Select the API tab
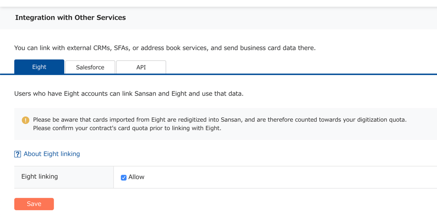 [x=141, y=67]
